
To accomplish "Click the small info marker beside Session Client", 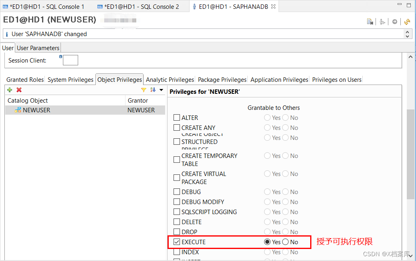I will point(61,56).
